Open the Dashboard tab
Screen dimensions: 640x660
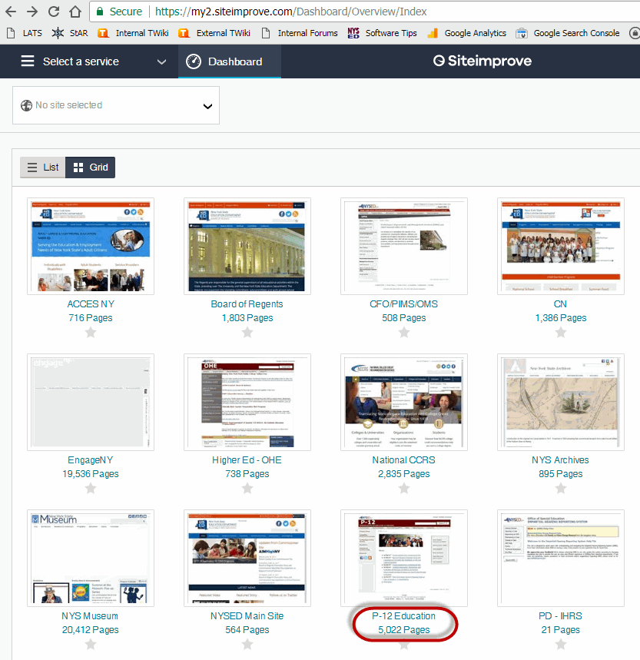229,61
